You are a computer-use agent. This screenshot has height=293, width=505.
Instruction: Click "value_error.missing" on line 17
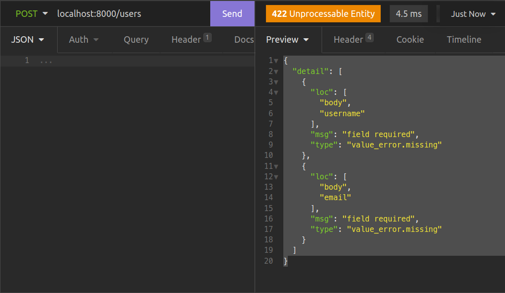[394, 229]
